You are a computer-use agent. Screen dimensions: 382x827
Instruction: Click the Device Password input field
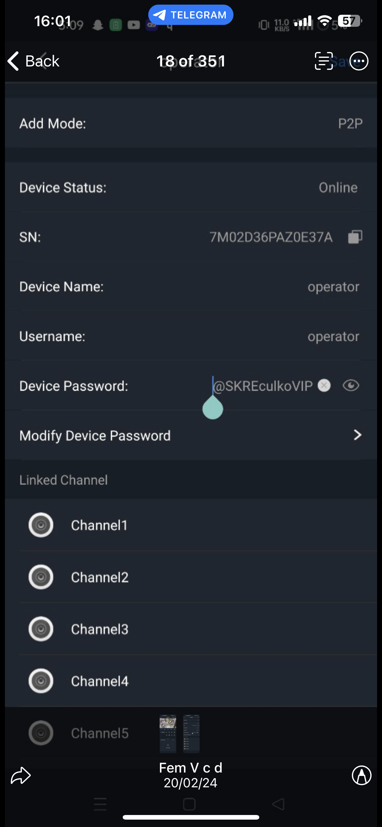263,386
